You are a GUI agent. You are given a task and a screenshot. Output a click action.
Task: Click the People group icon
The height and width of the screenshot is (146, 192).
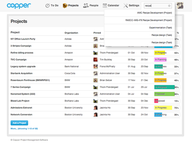pos(86,6)
